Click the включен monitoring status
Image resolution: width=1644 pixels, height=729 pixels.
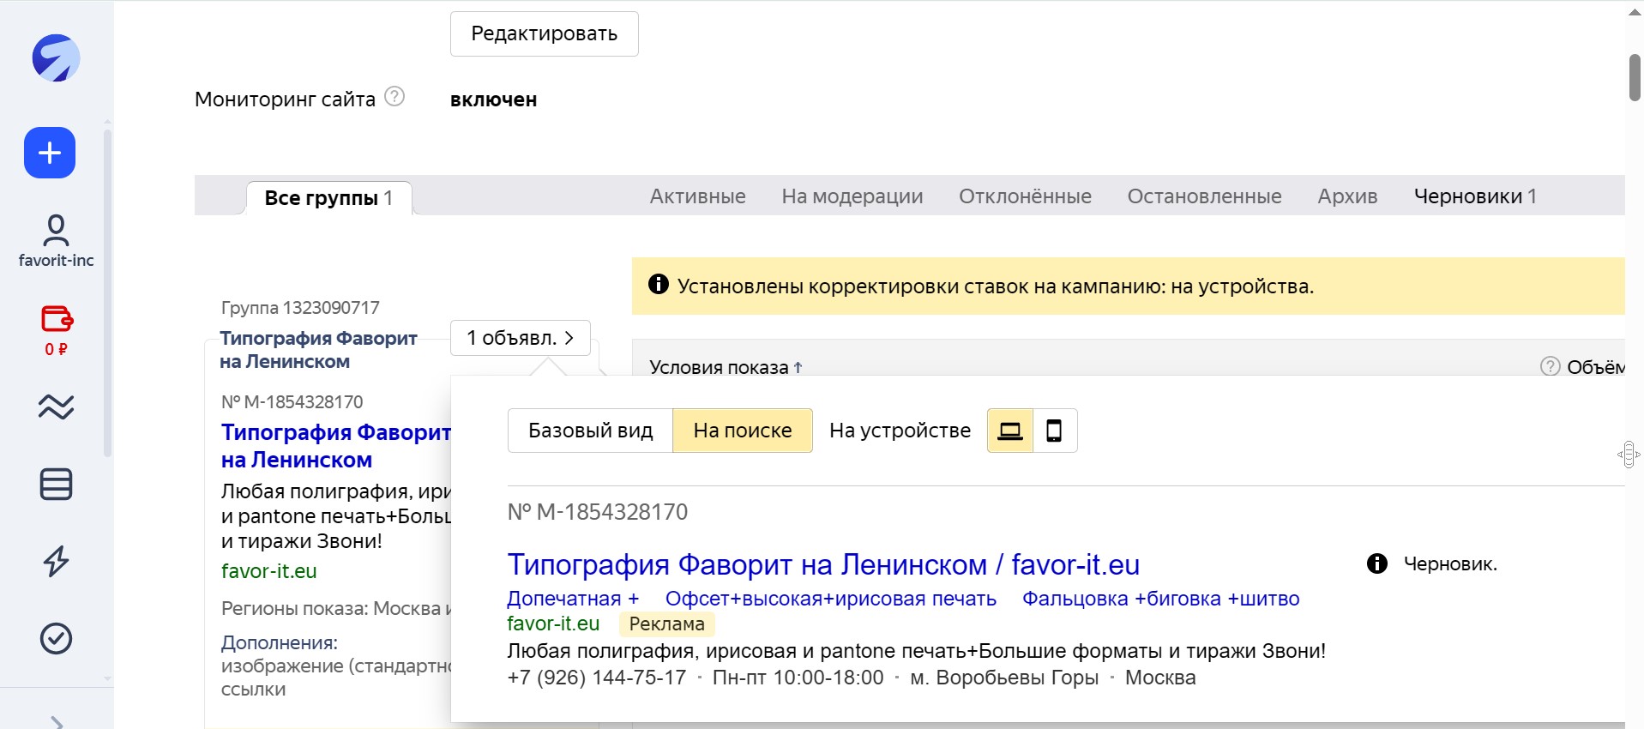click(x=494, y=99)
